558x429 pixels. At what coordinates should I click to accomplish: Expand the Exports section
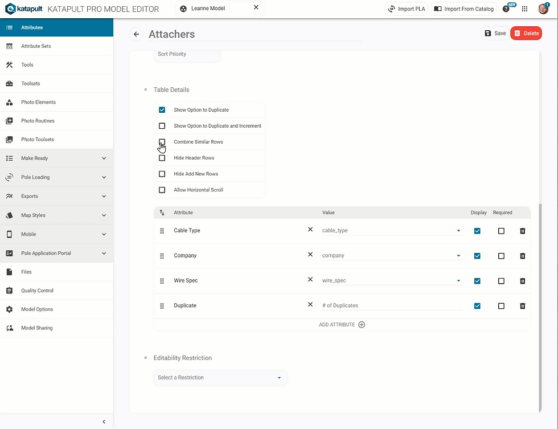pyautogui.click(x=56, y=196)
